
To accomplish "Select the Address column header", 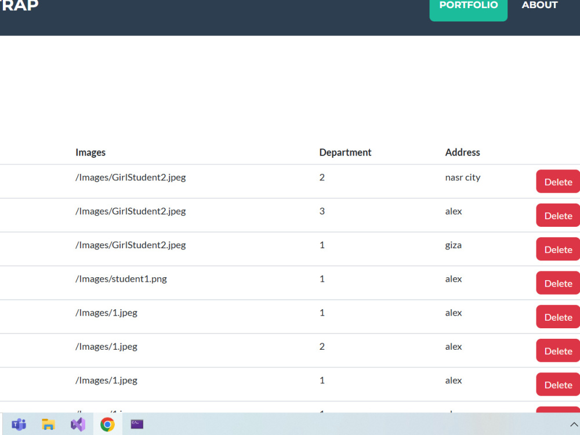I will point(462,153).
